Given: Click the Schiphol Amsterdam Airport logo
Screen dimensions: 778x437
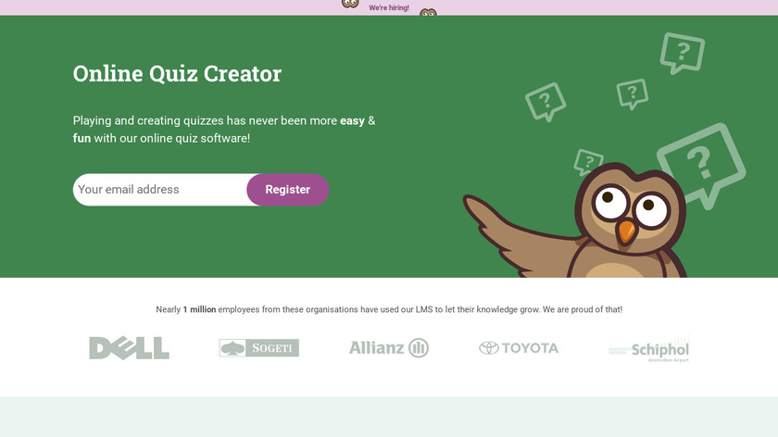Looking at the screenshot, I should pyautogui.click(x=648, y=349).
